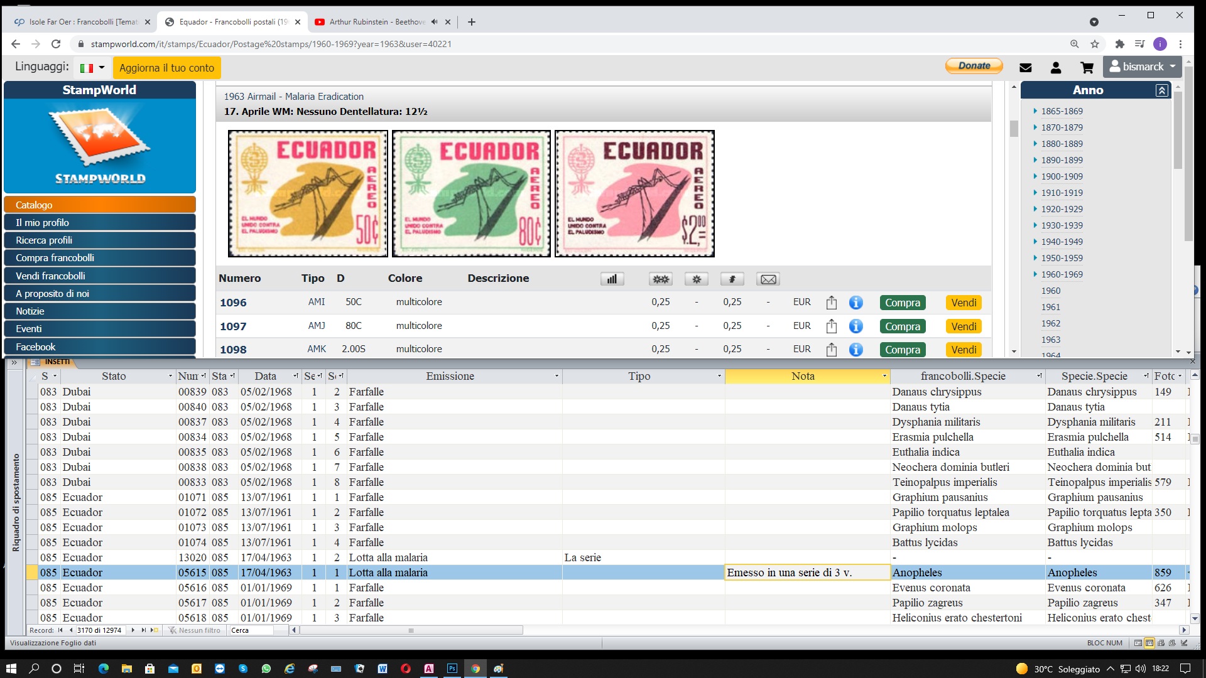Screen dimensions: 1206x678
Task: Click the 'Emesso in una serie di 3 v.' cell
Action: coord(807,573)
